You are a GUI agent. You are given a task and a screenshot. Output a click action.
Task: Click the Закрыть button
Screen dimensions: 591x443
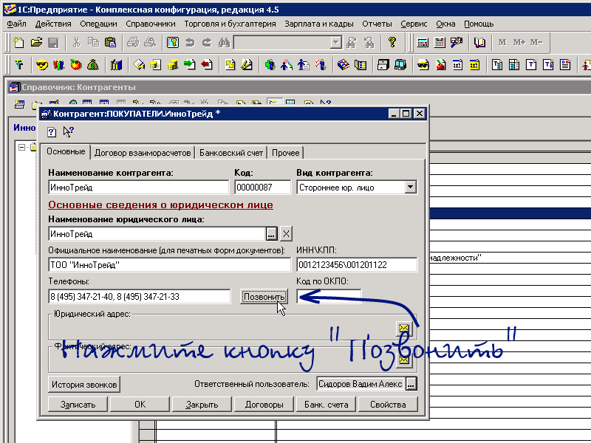202,404
